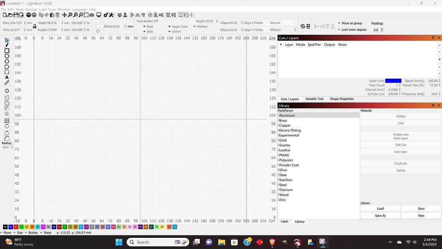Image resolution: width=442 pixels, height=249 pixels.
Task: Open the Laser Tools menu
Action: (47, 9)
